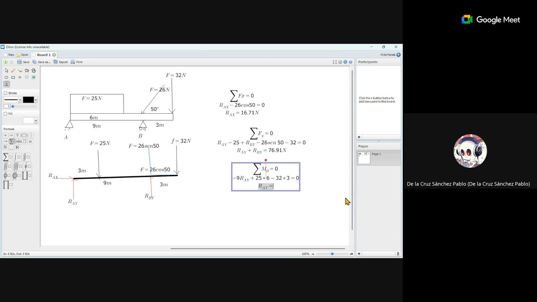Click the stroke width number field
The image size is (537, 302).
pos(7,106)
